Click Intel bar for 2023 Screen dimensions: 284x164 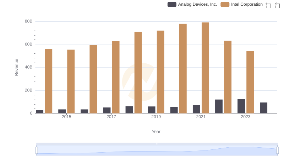(x=250, y=82)
